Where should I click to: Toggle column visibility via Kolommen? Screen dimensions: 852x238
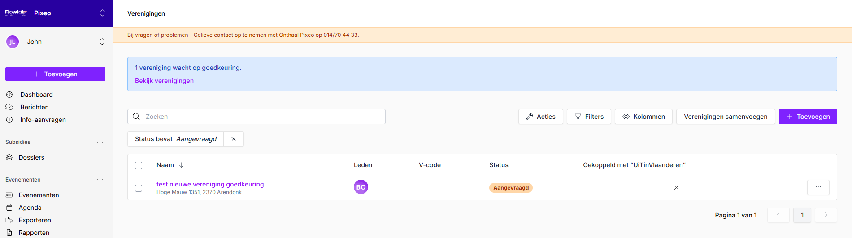click(643, 117)
